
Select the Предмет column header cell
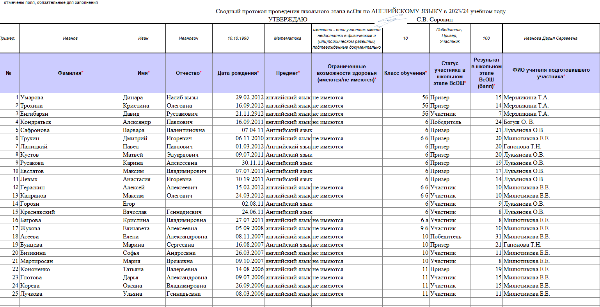288,73
